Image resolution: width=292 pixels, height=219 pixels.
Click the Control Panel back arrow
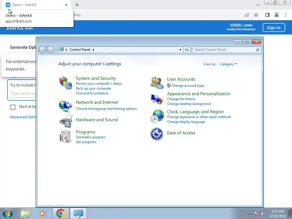pyautogui.click(x=42, y=50)
